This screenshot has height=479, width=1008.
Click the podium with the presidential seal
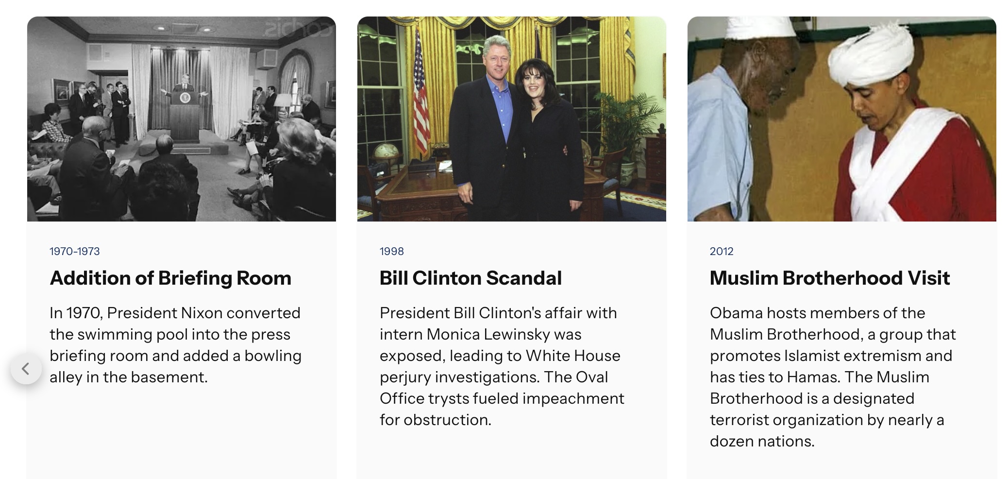pos(185,114)
